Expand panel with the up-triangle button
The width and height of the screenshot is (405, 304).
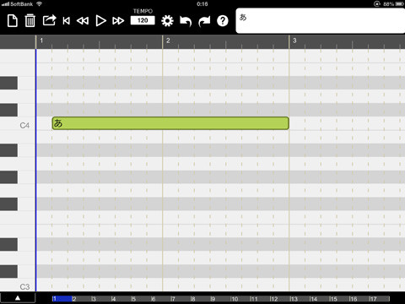pos(18,298)
